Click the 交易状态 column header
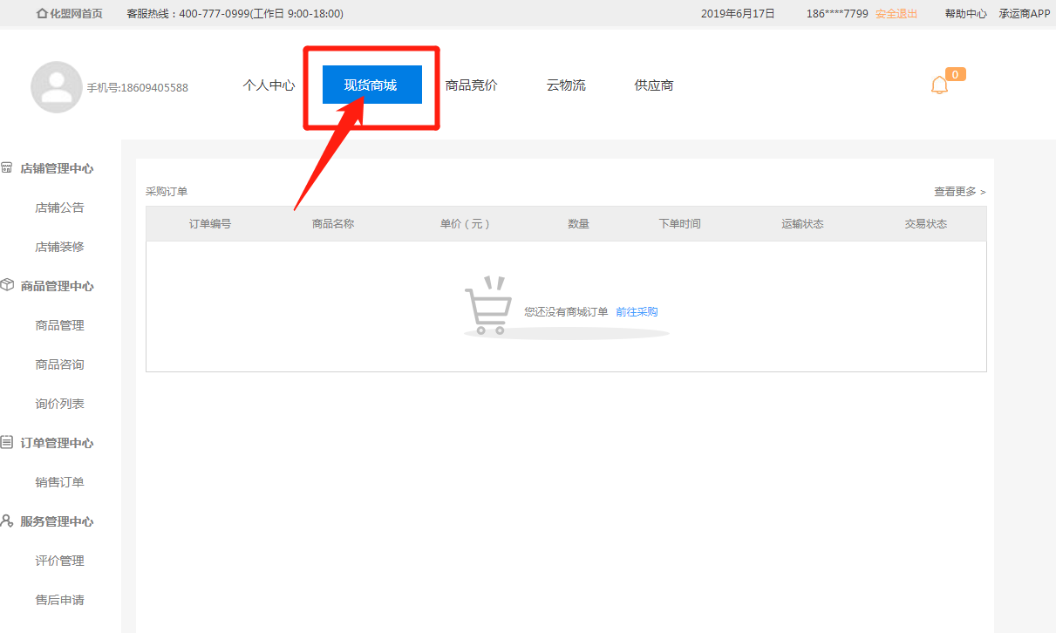Screen dimensions: 1056x633 click(x=925, y=224)
